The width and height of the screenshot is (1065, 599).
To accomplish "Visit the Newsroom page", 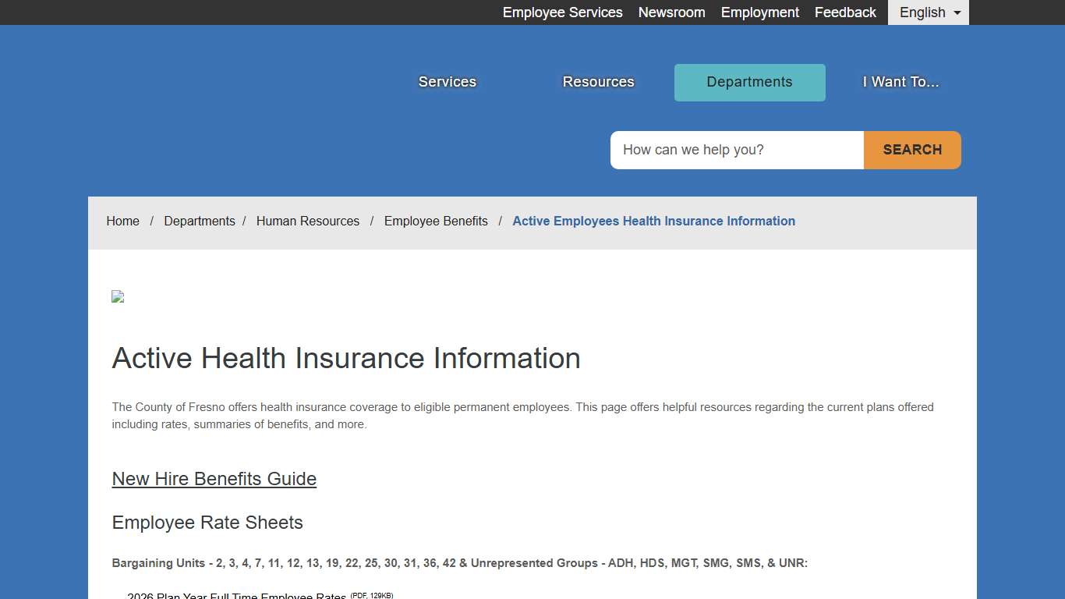I will point(671,12).
